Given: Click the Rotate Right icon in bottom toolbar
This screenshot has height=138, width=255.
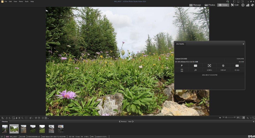Looking at the screenshot, I should tap(9, 118).
